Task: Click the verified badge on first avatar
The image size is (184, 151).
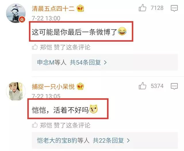Action: point(22,19)
